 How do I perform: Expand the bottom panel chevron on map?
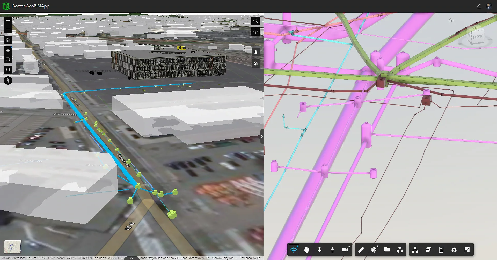coord(132,258)
